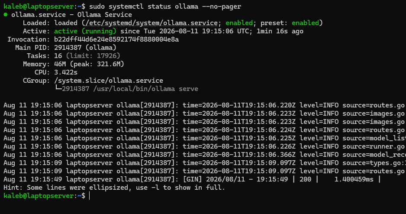Click the Invocation ID hash value
Image resolution: width=406 pixels, height=214 pixels.
click(x=116, y=39)
